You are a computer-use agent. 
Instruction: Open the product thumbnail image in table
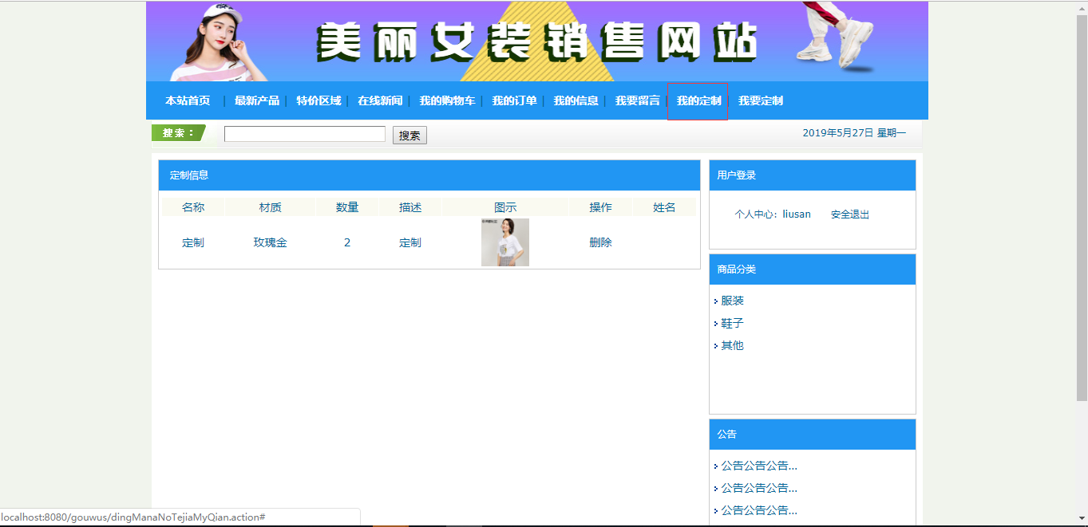point(504,242)
